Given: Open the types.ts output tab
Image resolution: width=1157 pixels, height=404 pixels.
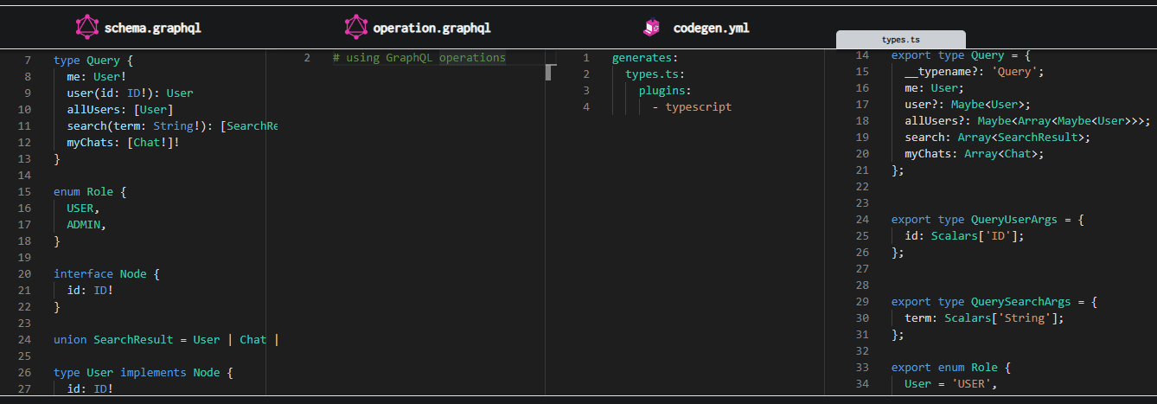Looking at the screenshot, I should pyautogui.click(x=900, y=40).
